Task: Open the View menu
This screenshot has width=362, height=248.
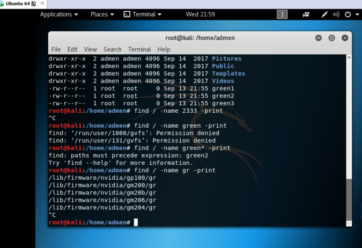Action: point(90,49)
